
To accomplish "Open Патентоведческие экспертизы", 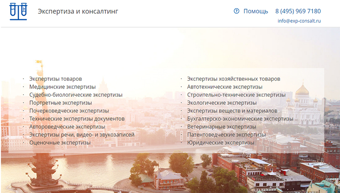I will click(x=226, y=135).
